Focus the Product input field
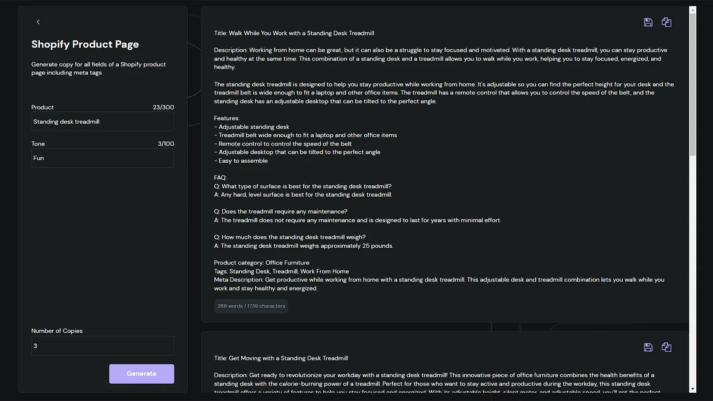Screen dimensions: 713x401 click(102, 121)
